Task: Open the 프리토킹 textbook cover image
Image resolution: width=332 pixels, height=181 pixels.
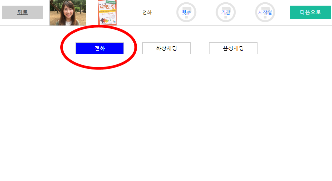Action: (107, 13)
